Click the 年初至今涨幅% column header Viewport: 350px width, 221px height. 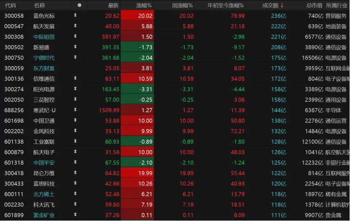point(226,5)
